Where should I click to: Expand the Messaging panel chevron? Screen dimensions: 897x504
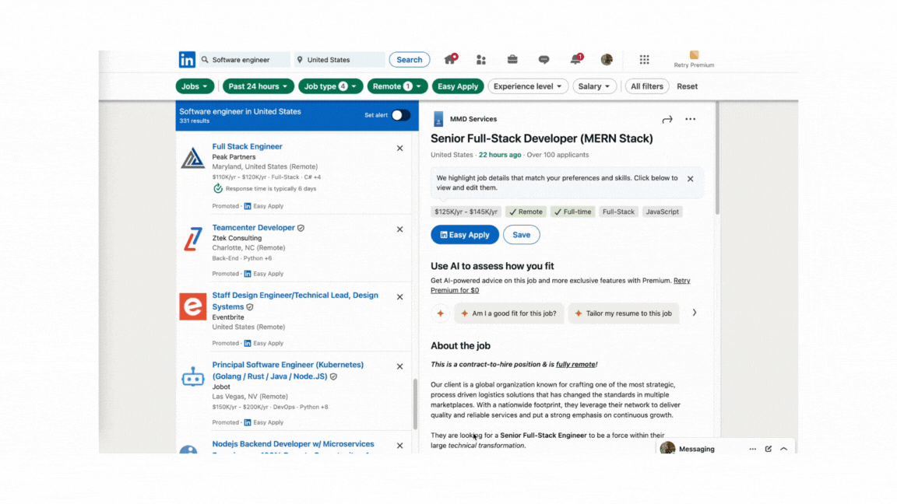(x=784, y=449)
